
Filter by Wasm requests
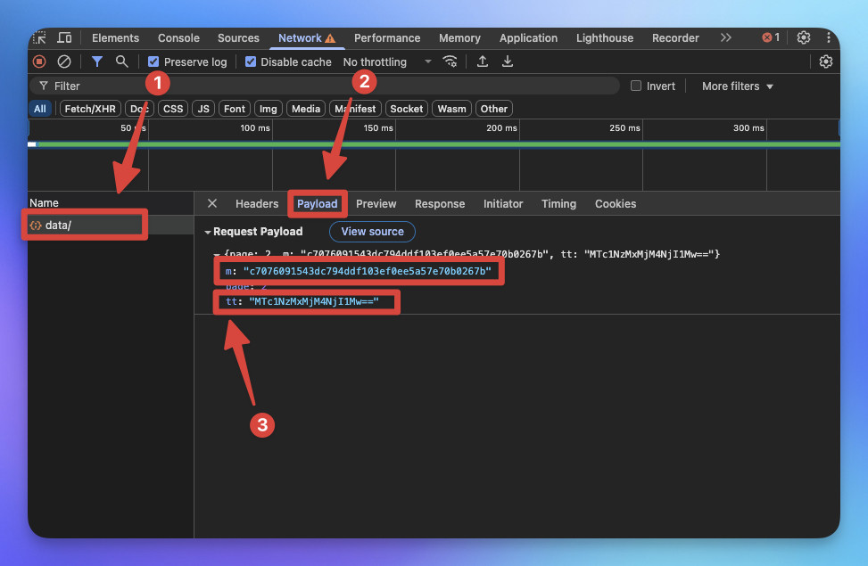[451, 109]
